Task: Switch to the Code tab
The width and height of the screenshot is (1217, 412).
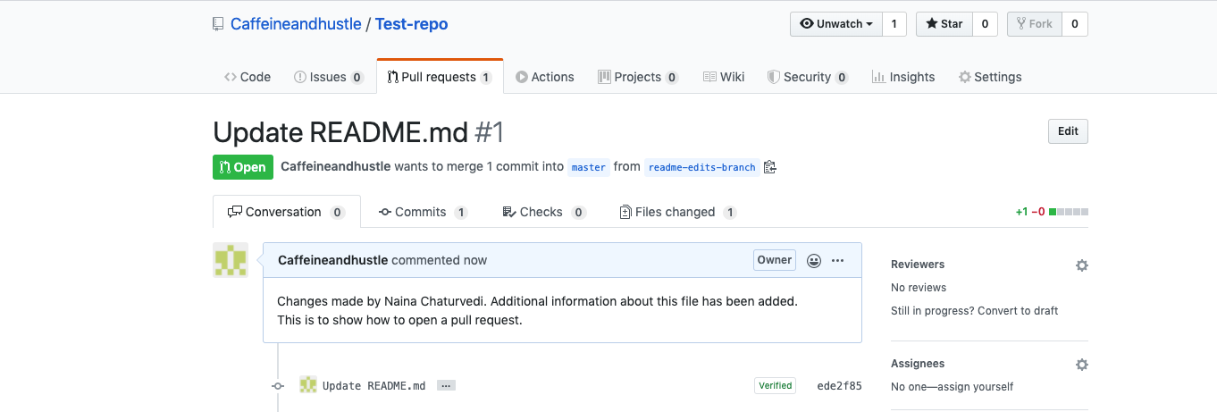Action: (248, 77)
